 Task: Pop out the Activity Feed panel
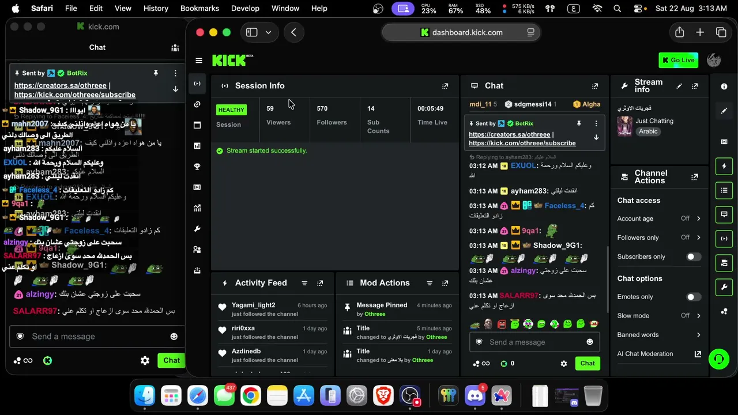tap(320, 283)
